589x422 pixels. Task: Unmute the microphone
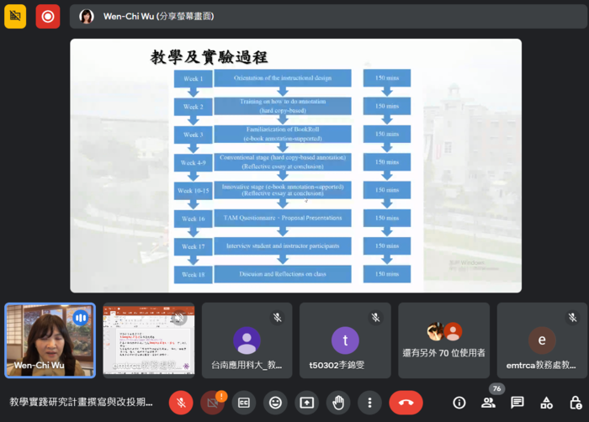tap(181, 403)
